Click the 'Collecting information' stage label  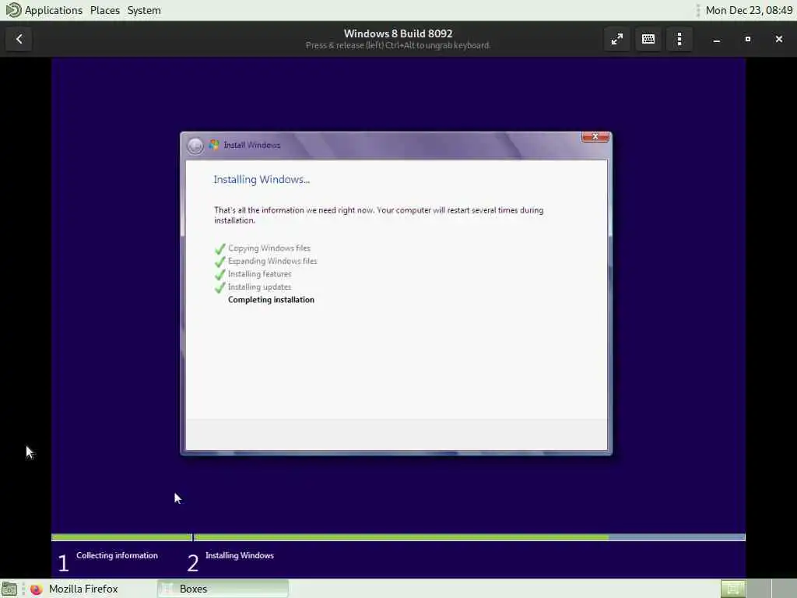117,555
